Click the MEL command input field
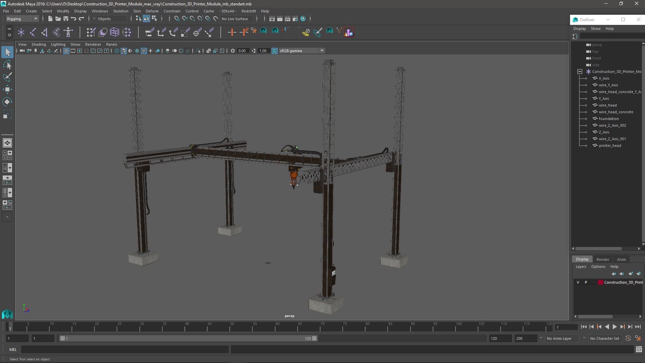The width and height of the screenshot is (645, 363). (125, 350)
